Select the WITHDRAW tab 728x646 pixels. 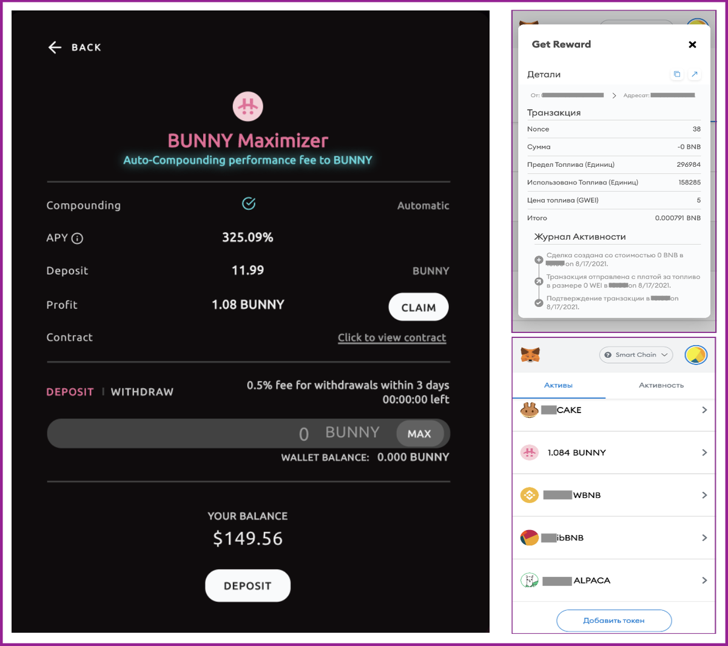coord(142,392)
